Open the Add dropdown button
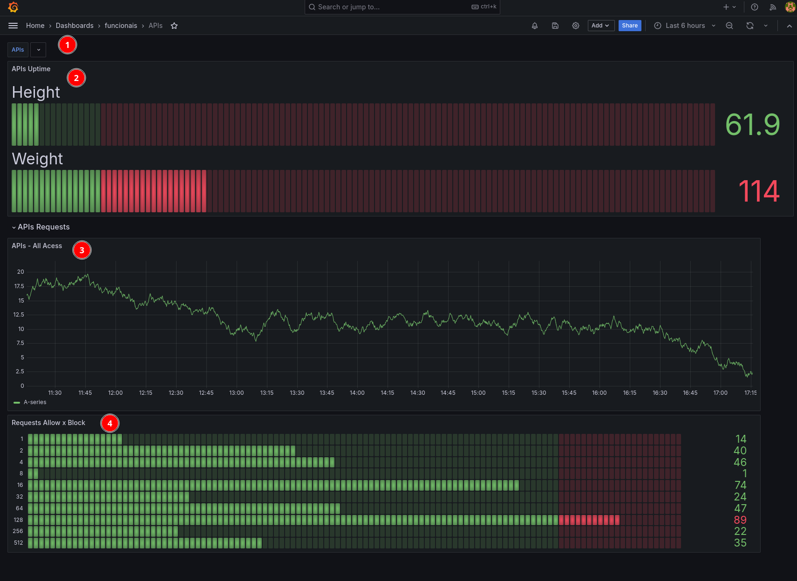 coord(601,26)
